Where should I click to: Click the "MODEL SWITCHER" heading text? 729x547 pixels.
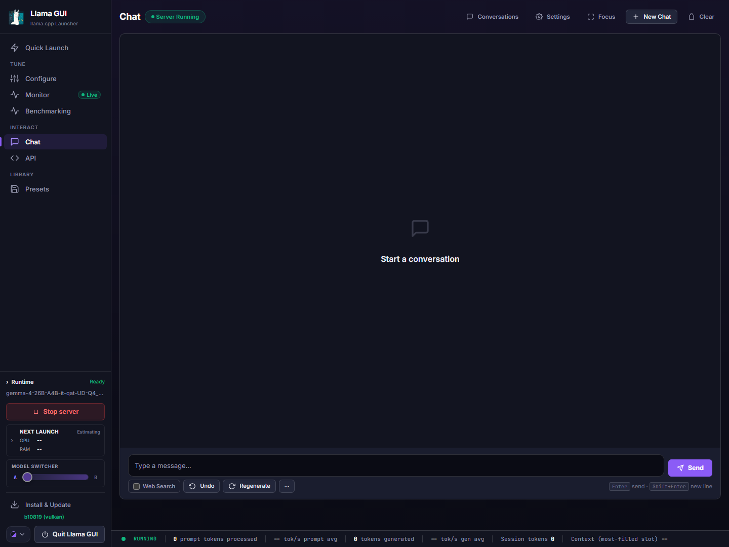[35, 466]
